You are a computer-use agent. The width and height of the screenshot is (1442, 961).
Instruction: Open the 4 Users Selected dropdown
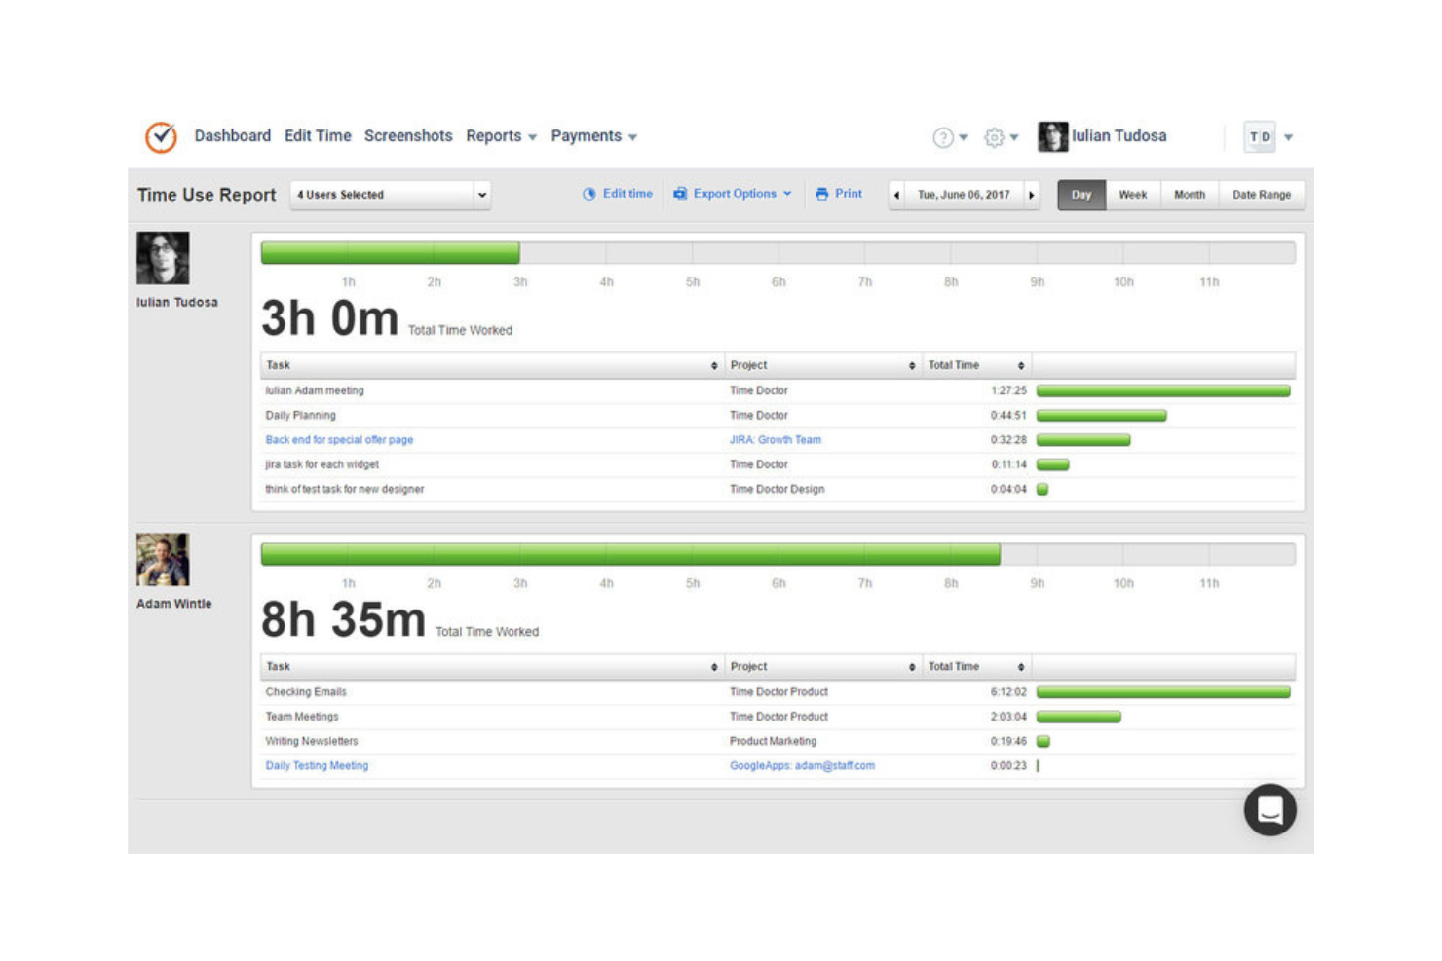(x=390, y=195)
